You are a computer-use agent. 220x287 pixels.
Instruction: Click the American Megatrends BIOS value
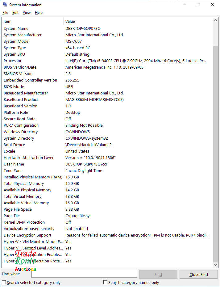(104, 67)
